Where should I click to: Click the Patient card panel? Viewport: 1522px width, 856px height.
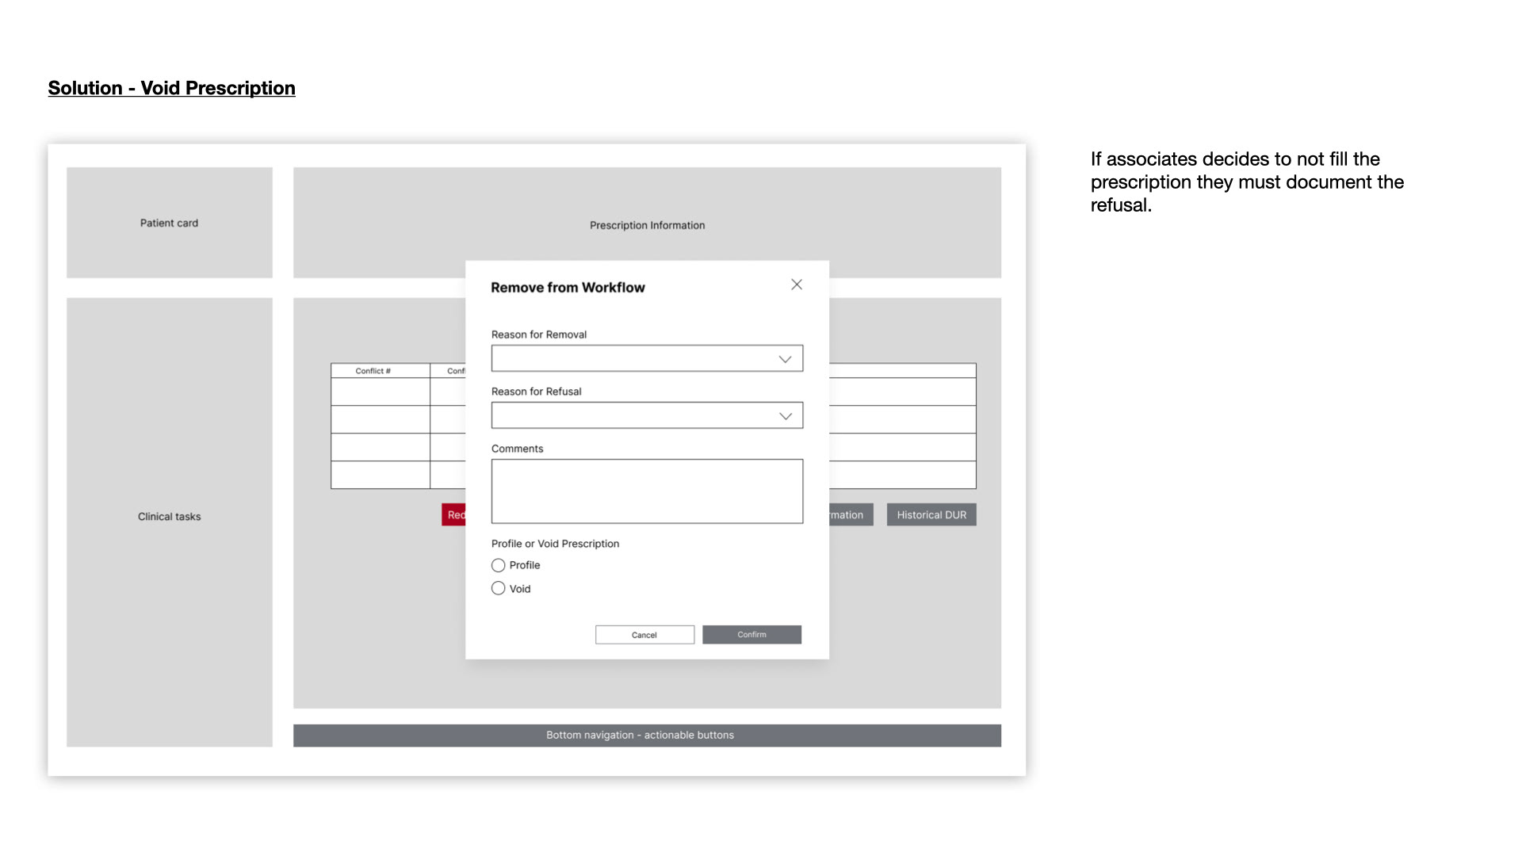pos(169,223)
